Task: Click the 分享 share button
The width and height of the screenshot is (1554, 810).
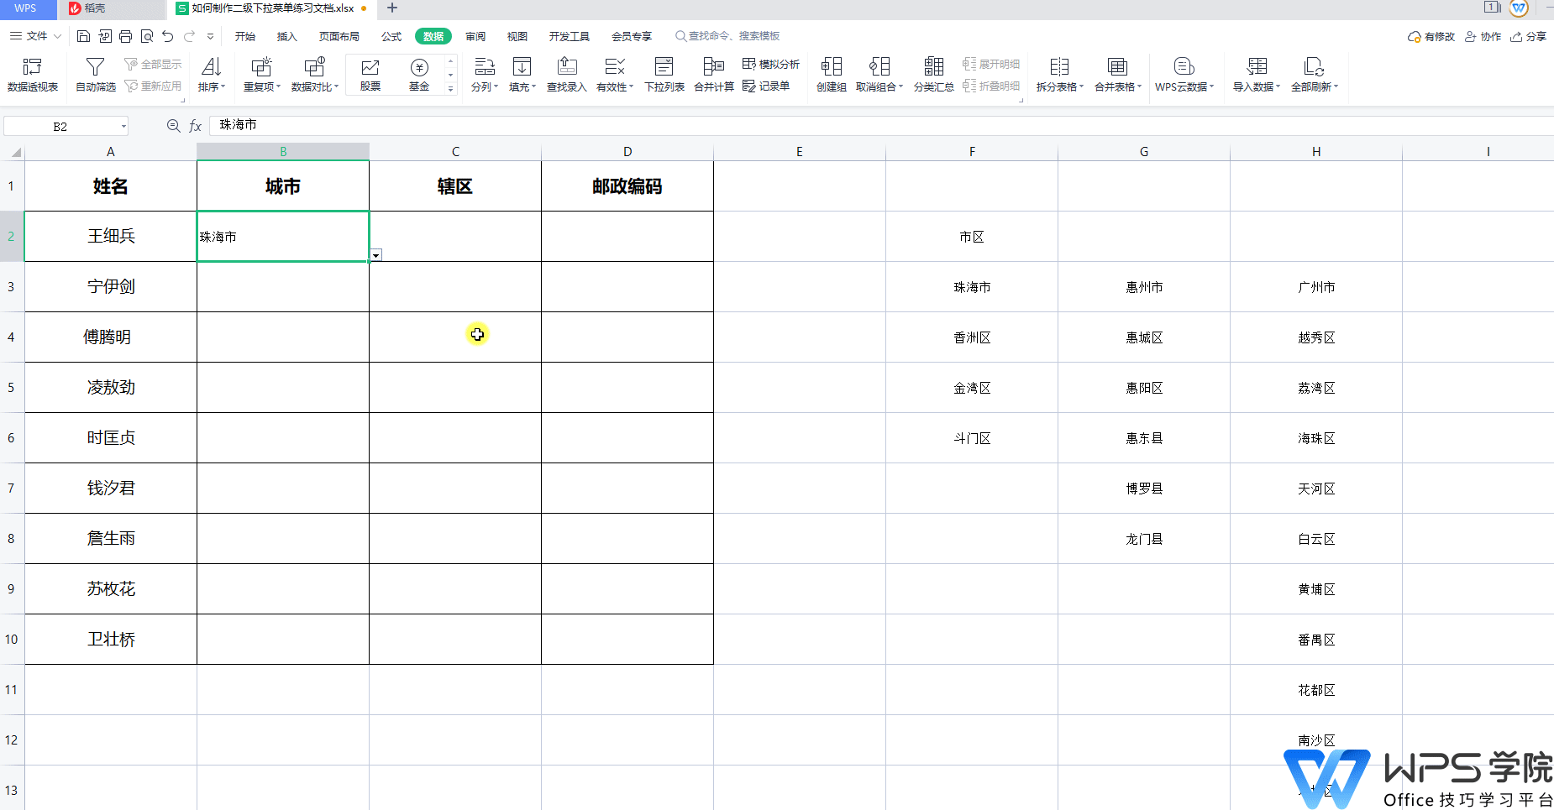Action: tap(1529, 36)
